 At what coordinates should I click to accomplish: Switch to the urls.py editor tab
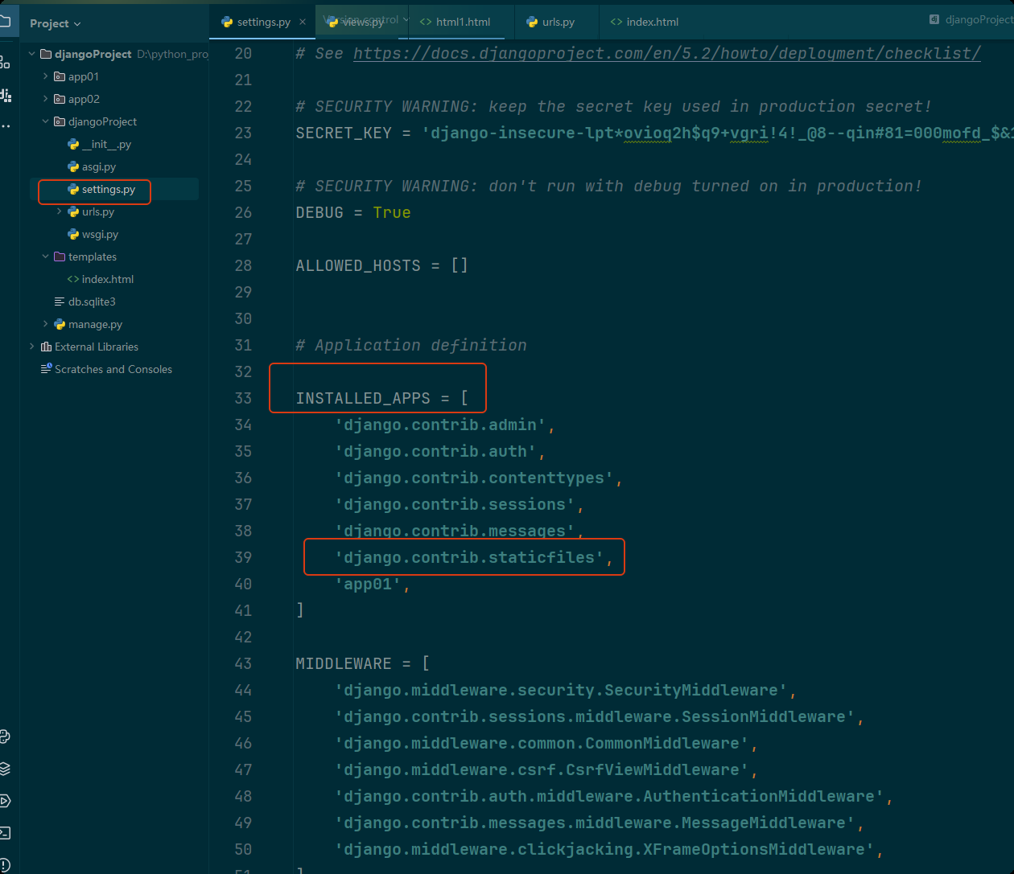tap(558, 23)
